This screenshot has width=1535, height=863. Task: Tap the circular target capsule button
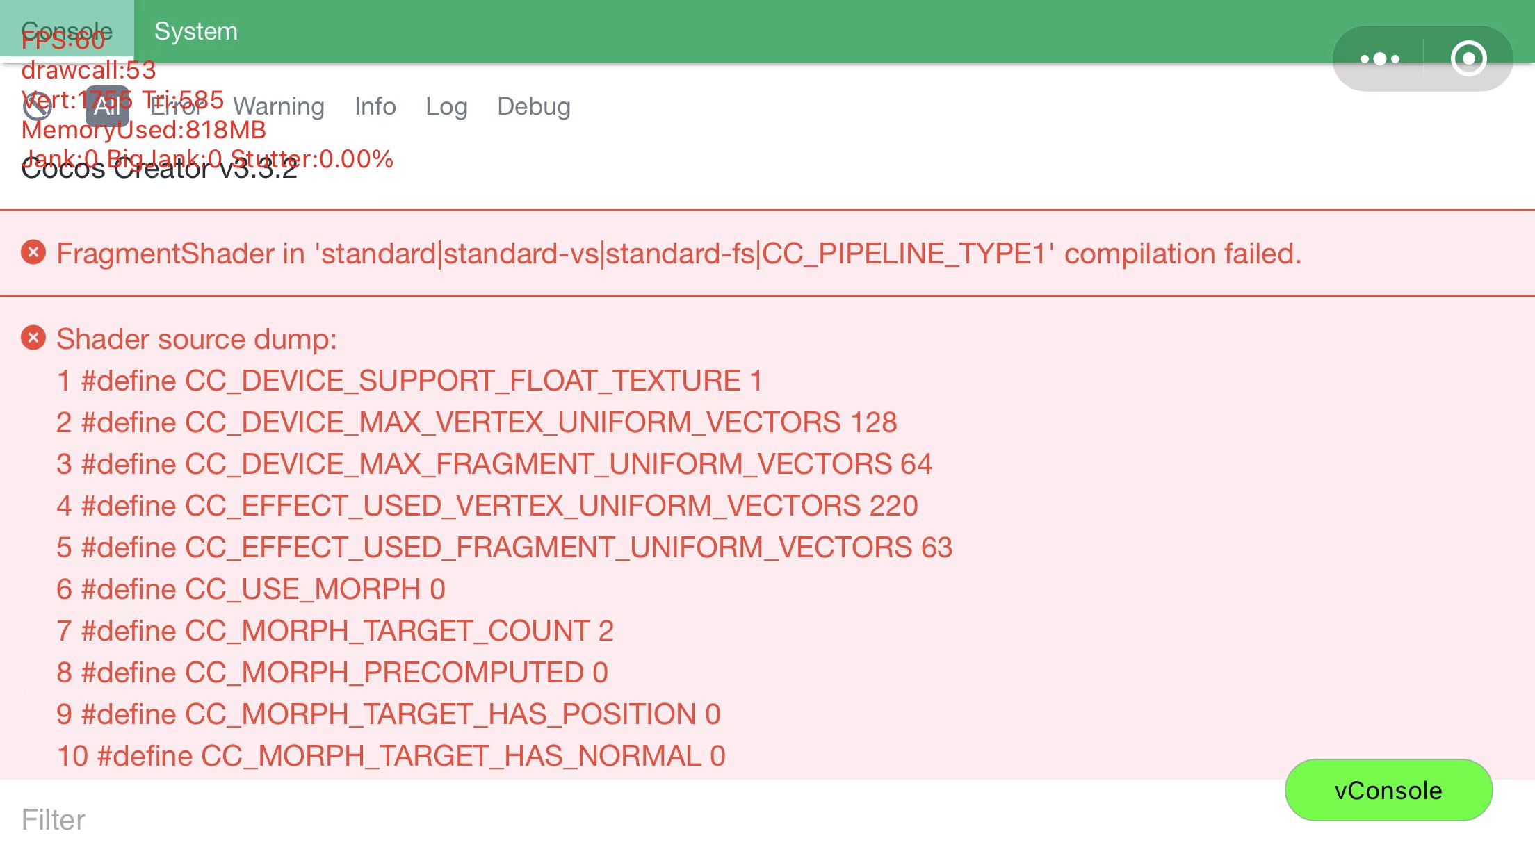(1468, 59)
